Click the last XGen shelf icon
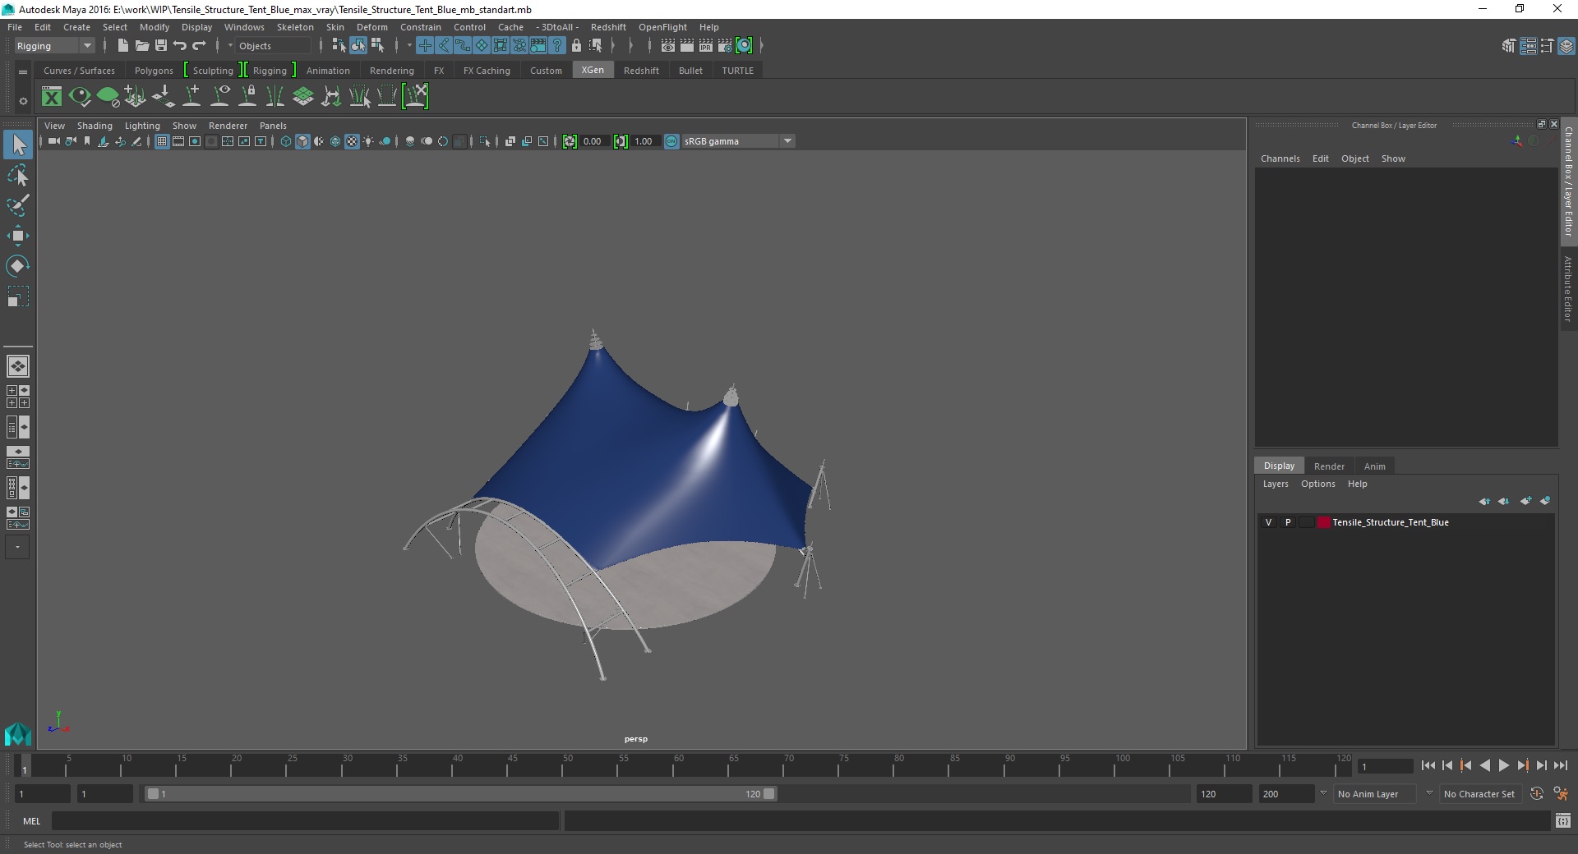 click(x=415, y=97)
